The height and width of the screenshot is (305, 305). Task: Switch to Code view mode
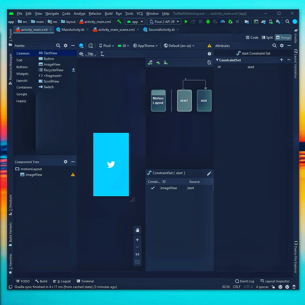click(252, 38)
